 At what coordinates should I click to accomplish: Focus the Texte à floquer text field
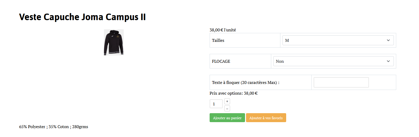click(x=341, y=82)
